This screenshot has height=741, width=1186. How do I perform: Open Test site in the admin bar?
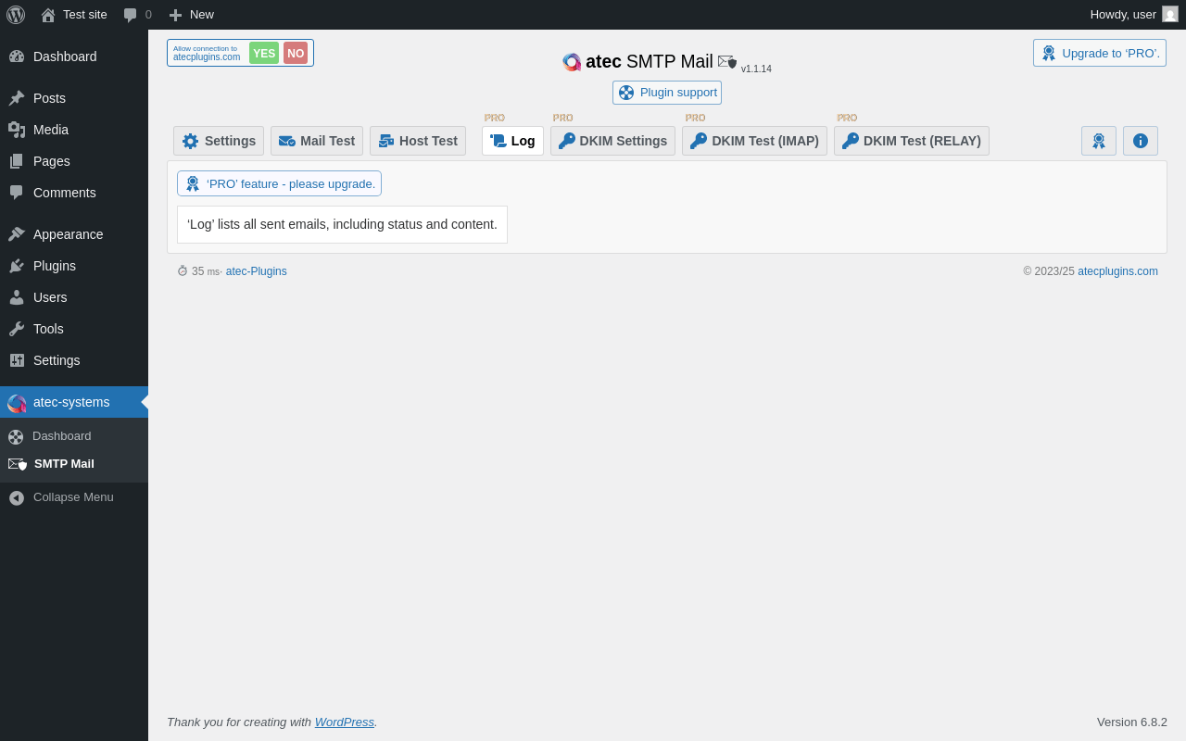[74, 15]
